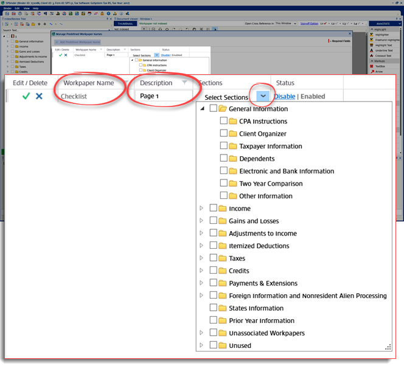Check the Dependents checkbox
This screenshot has height=368, width=404.
pyautogui.click(x=224, y=158)
